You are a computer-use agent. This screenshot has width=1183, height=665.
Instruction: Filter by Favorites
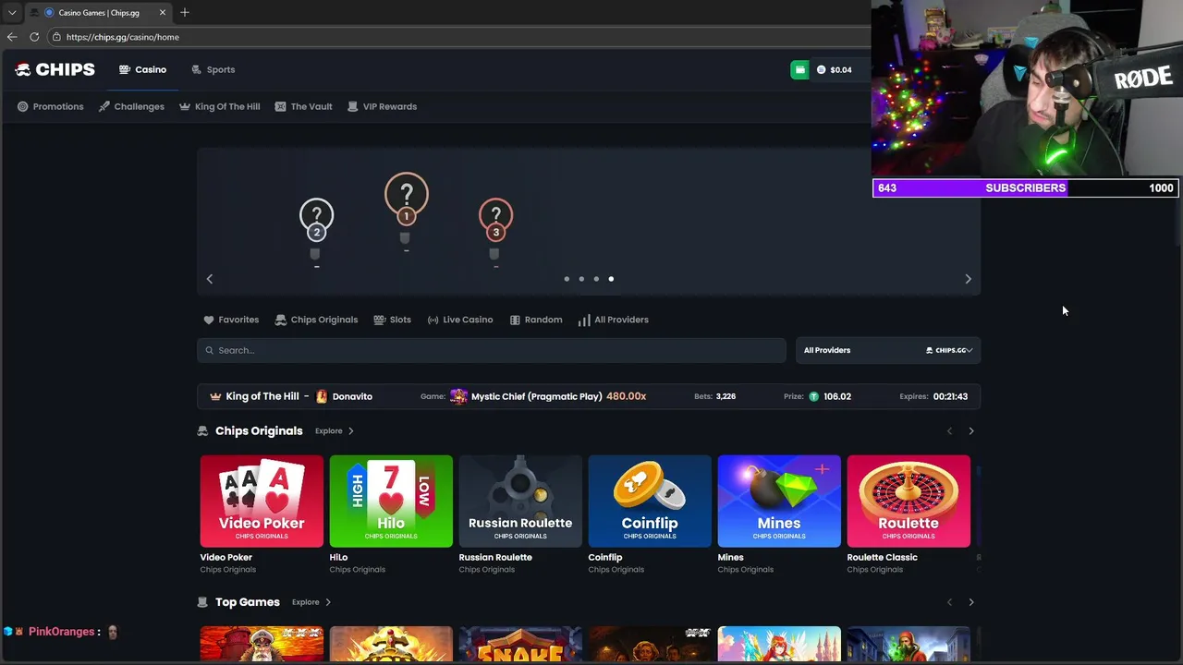point(231,320)
